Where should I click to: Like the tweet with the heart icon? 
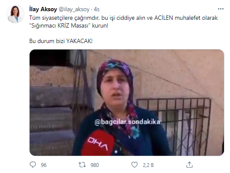pos(134,165)
